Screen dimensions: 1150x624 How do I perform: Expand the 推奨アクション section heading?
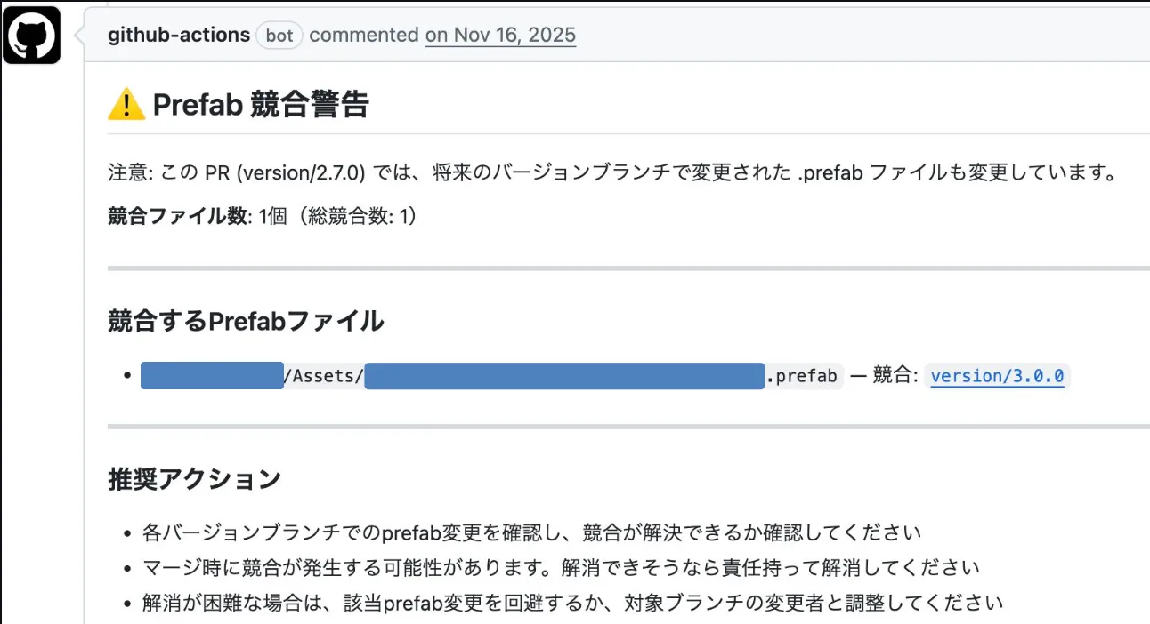[193, 478]
